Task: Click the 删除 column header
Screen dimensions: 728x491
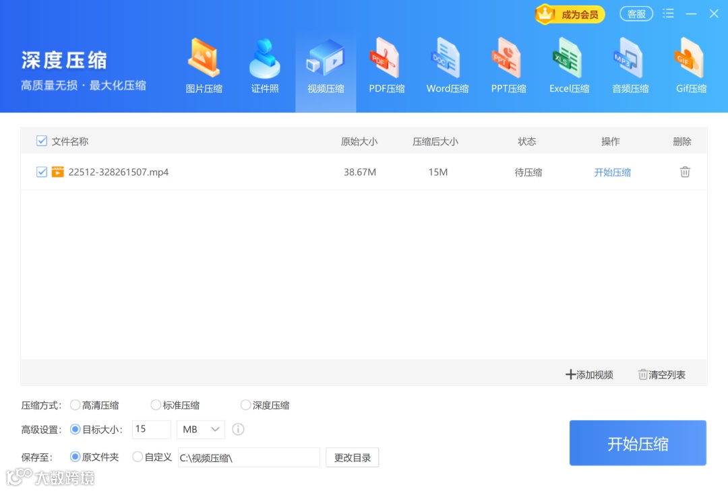Action: (682, 141)
